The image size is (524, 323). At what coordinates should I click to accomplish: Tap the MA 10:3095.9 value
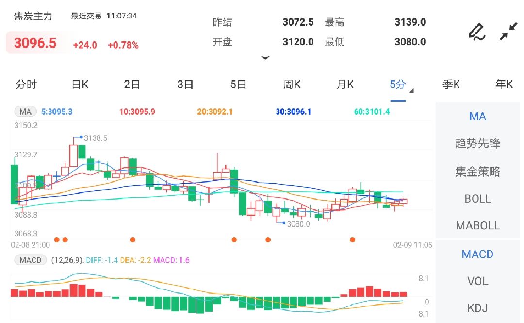137,112
